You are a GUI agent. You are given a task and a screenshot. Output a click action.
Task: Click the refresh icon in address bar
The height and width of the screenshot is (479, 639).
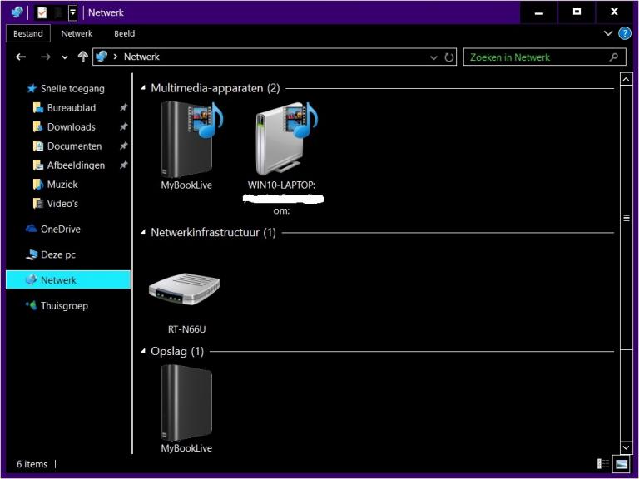[448, 57]
